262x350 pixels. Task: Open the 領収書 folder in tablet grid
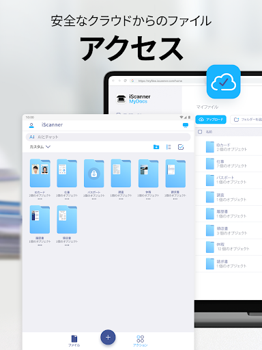[x=67, y=219]
